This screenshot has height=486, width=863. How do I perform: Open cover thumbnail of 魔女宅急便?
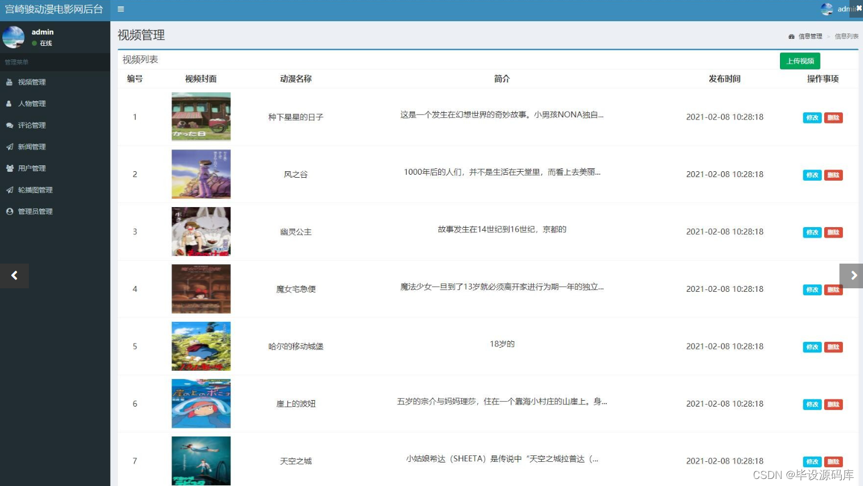(201, 289)
